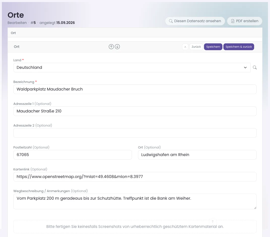Click the 'Speichern & zurück' button
The width and height of the screenshot is (270, 237).
239,47
